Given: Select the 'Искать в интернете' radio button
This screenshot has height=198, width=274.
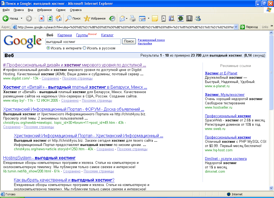Looking at the screenshot, I should coord(48,48).
